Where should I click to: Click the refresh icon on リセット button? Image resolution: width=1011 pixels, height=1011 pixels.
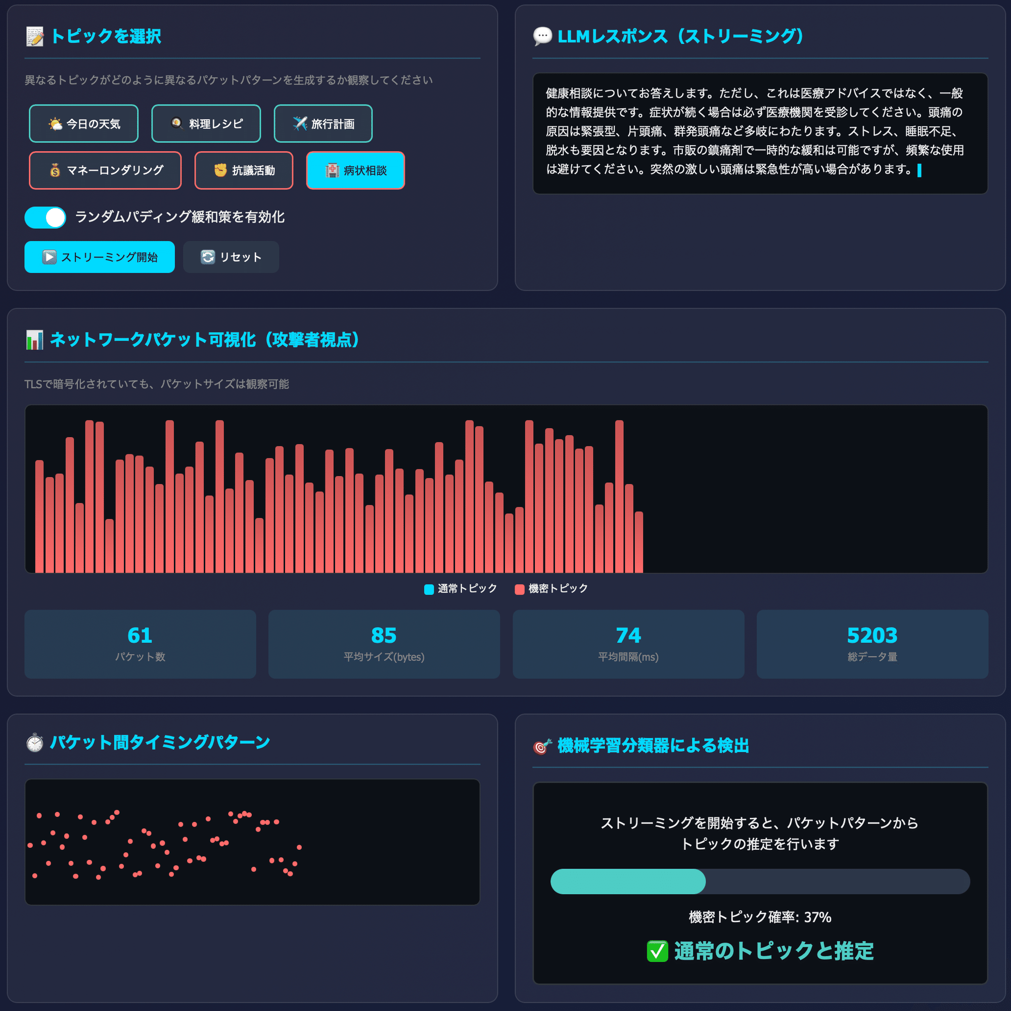[x=207, y=256]
